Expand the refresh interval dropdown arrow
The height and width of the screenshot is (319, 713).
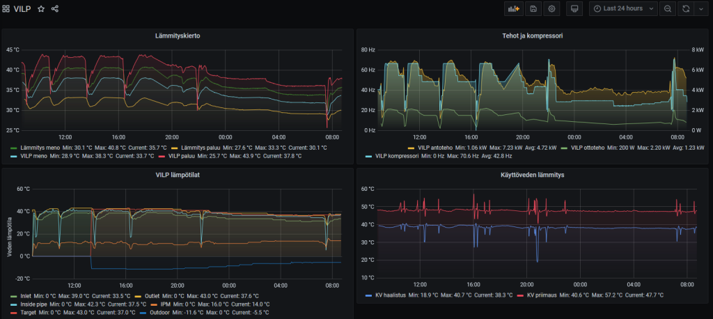coord(700,8)
